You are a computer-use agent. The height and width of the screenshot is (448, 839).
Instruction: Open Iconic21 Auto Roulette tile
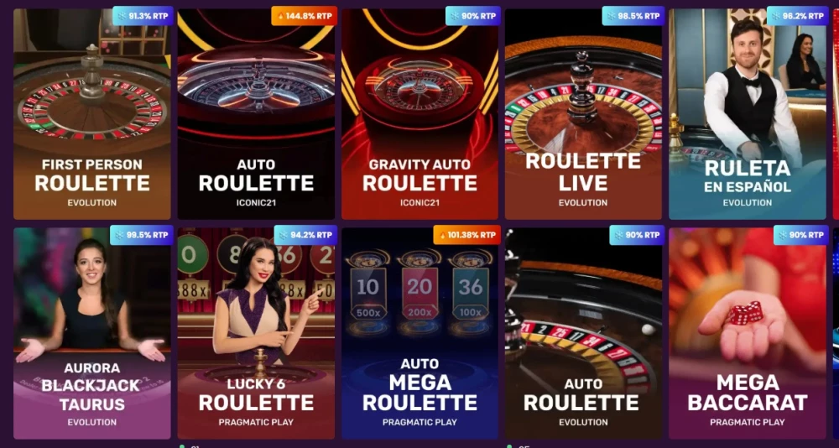coord(256,114)
